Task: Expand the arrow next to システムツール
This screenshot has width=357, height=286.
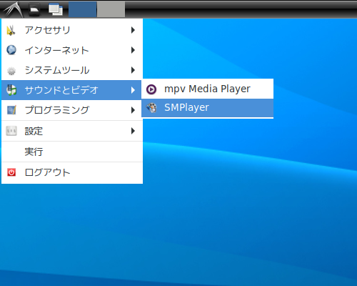Action: [x=133, y=70]
